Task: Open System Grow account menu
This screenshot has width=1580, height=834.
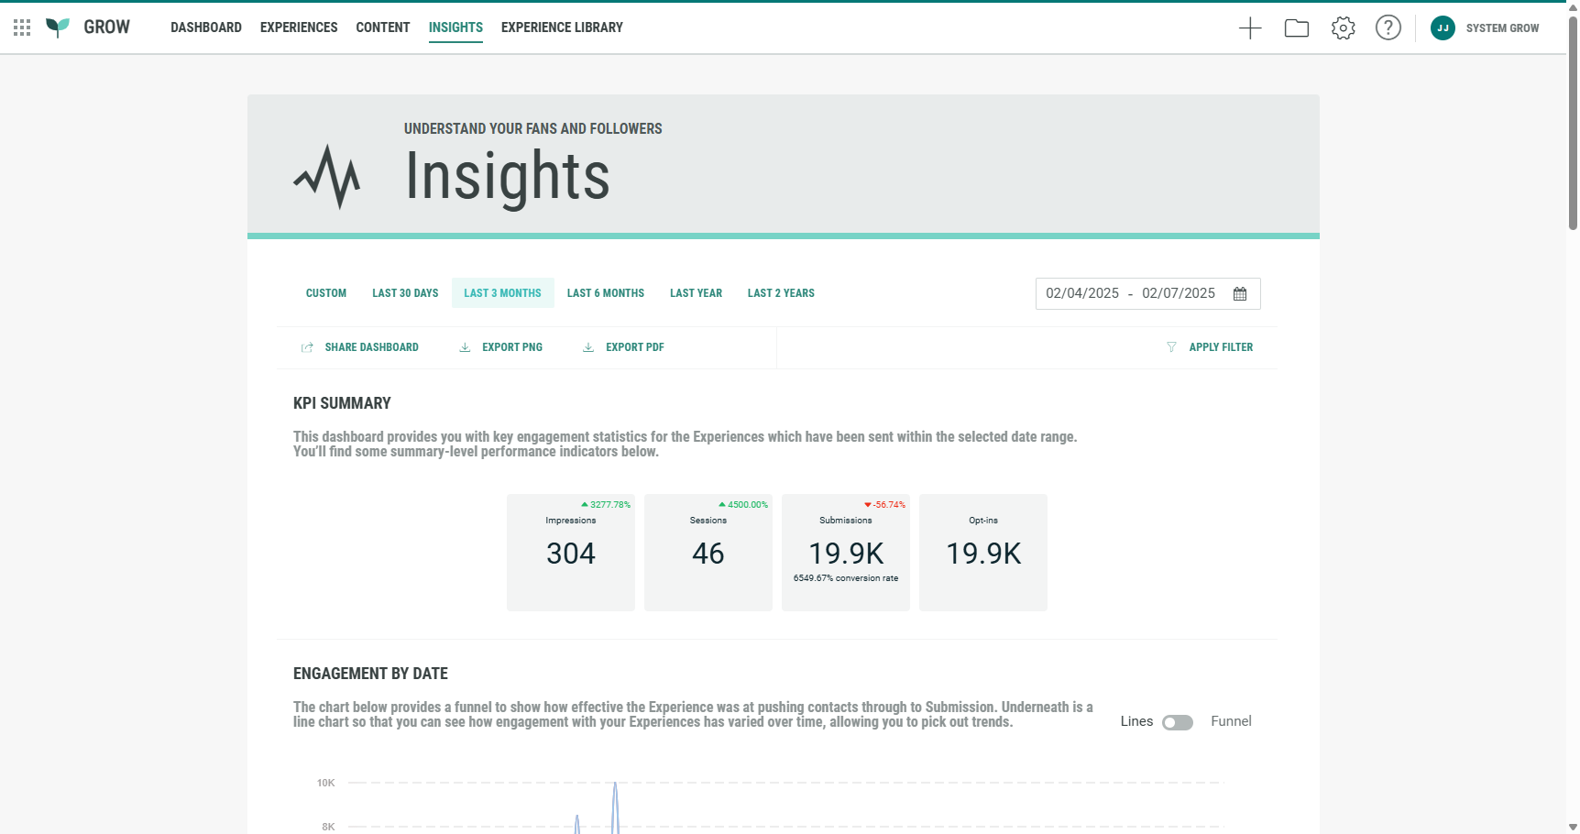Action: tap(1502, 28)
